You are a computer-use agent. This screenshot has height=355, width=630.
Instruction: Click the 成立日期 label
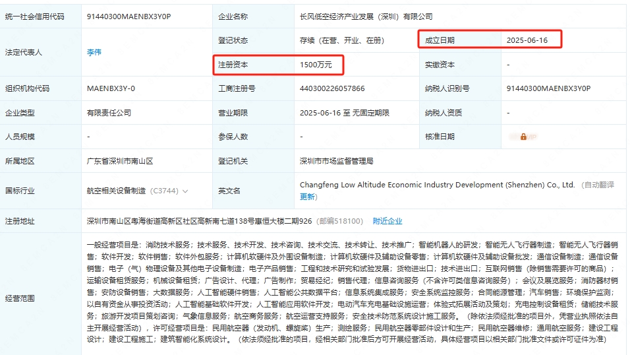pyautogui.click(x=440, y=40)
